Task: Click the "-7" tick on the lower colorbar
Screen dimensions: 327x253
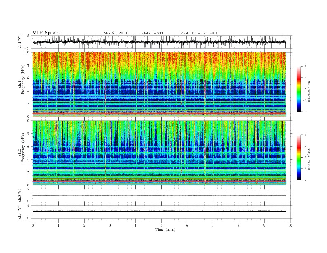Action: click(x=304, y=180)
